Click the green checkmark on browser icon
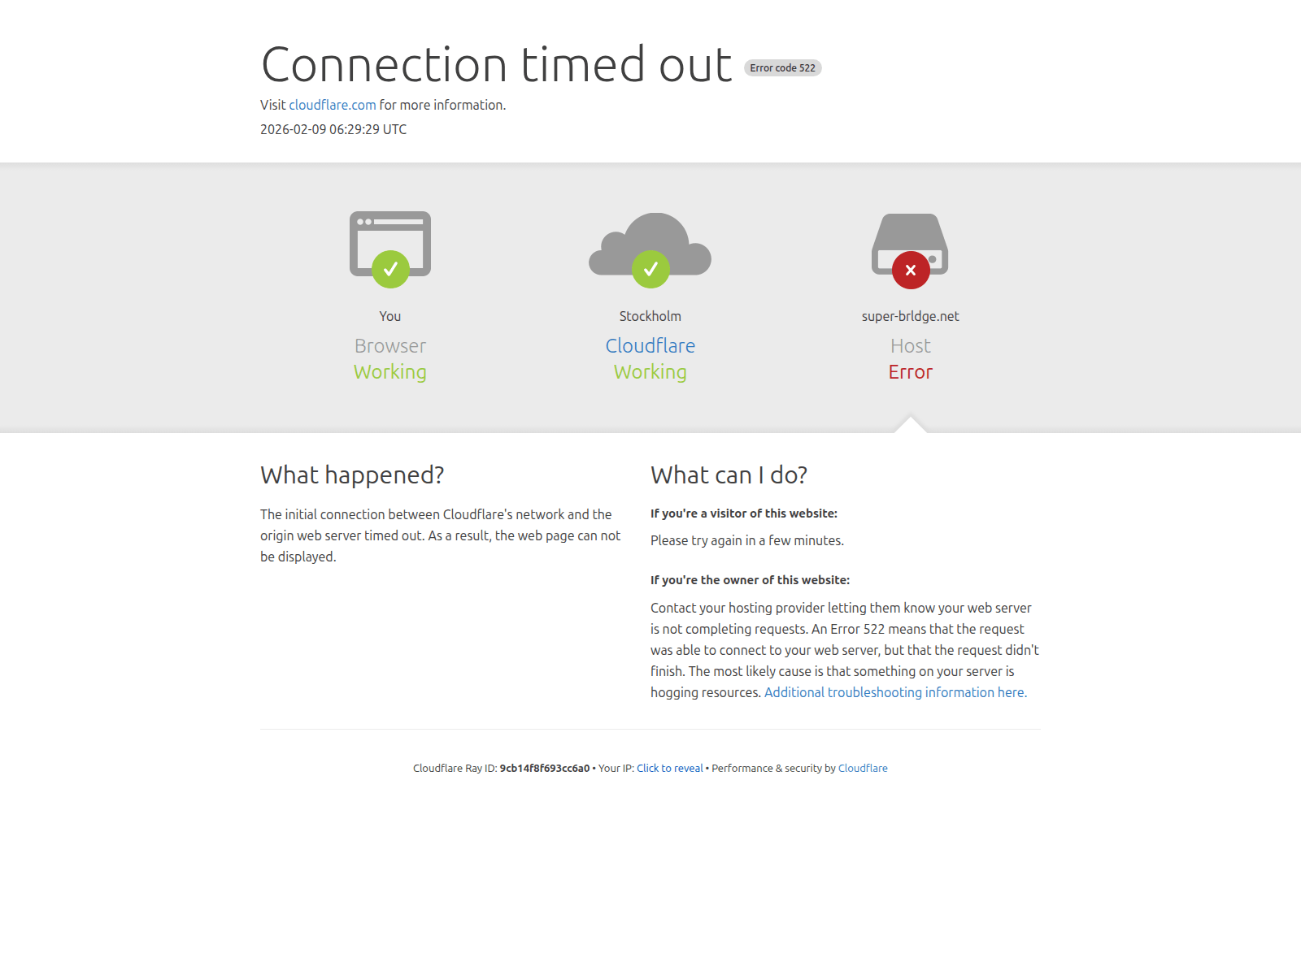 point(390,269)
